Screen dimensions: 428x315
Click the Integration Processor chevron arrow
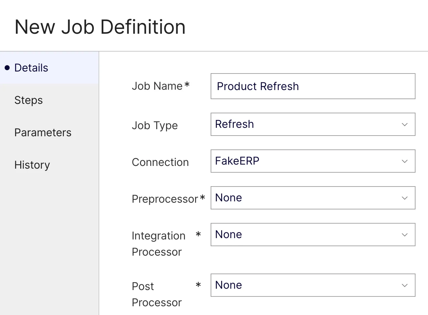tap(405, 235)
